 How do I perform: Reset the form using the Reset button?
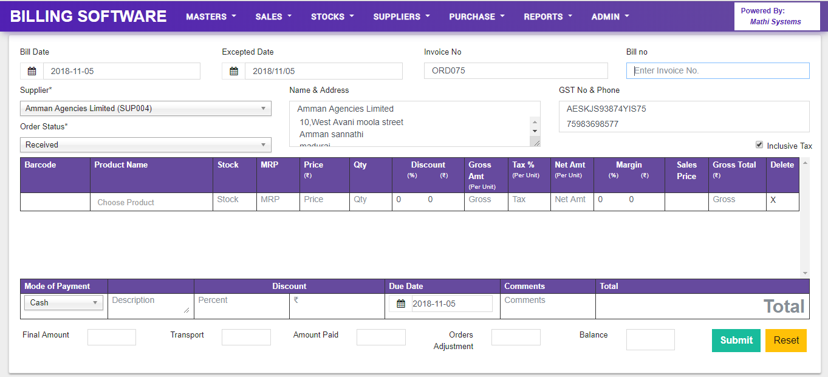(785, 341)
